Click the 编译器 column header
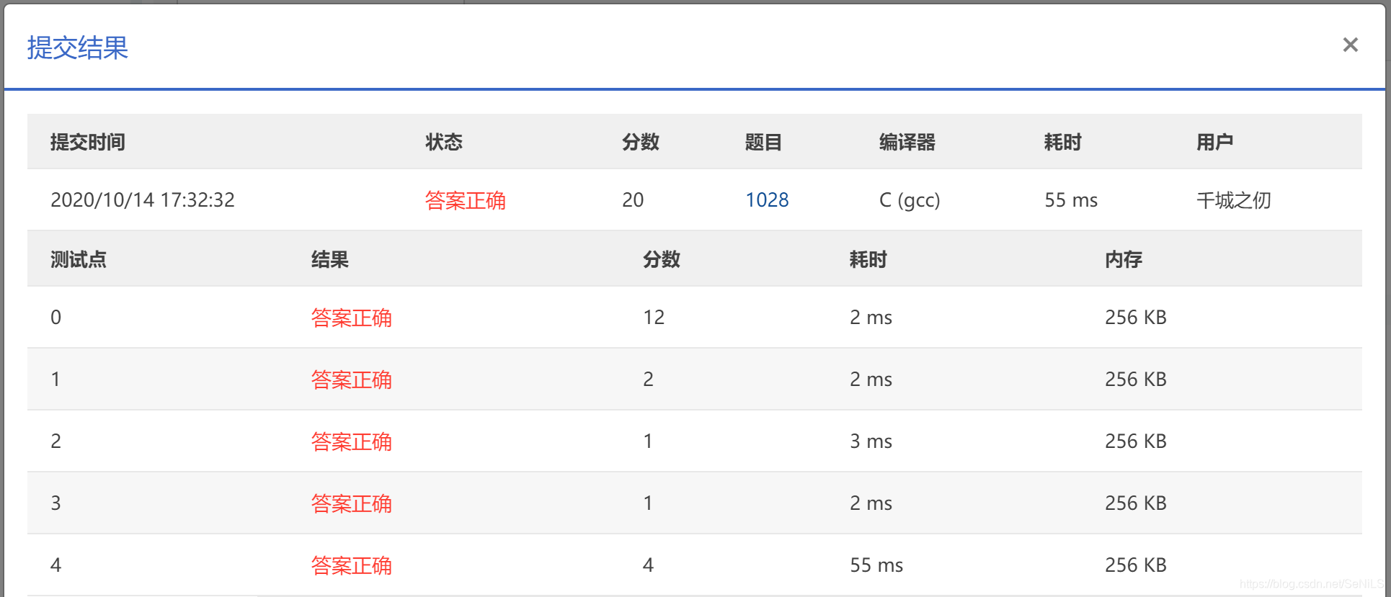This screenshot has width=1391, height=597. click(907, 142)
